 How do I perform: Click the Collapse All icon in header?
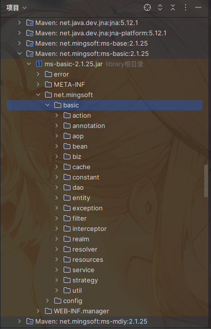(x=173, y=7)
